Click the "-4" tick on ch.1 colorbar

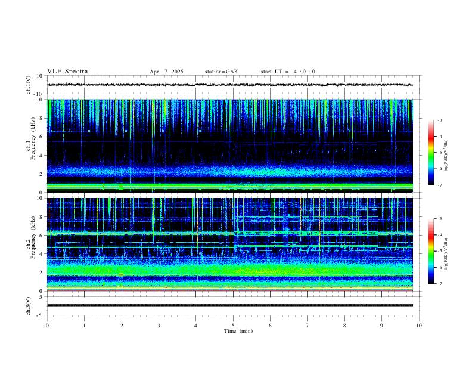click(x=440, y=137)
